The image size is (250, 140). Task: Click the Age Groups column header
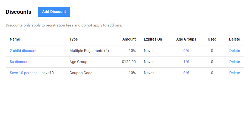coord(186,39)
